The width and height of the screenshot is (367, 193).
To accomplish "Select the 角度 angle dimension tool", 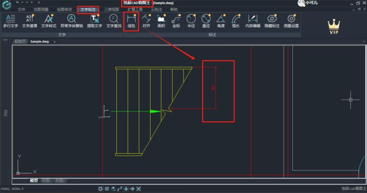I will point(221,22).
